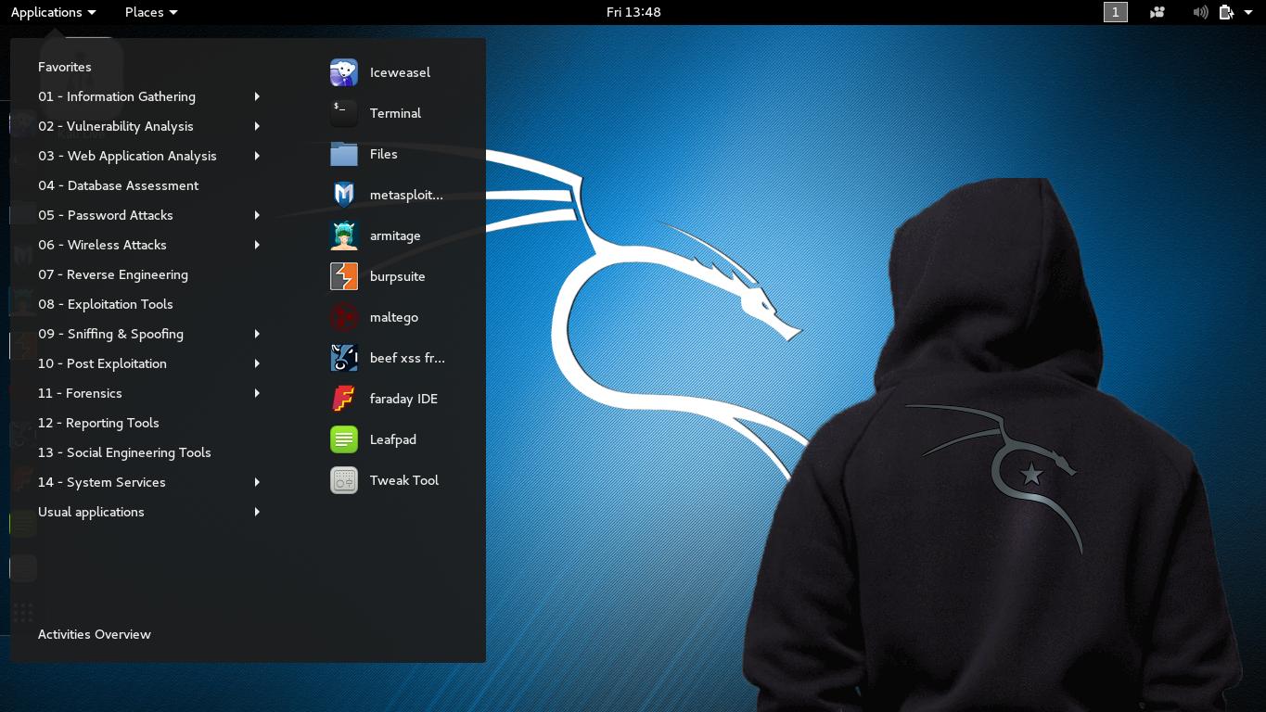This screenshot has height=712, width=1266.
Task: Expand 10 - Post Exploitation submenu
Action: 149,363
